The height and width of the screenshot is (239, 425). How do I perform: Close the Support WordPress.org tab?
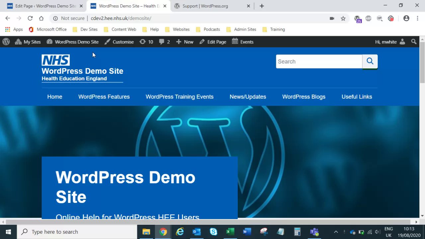tap(248, 6)
